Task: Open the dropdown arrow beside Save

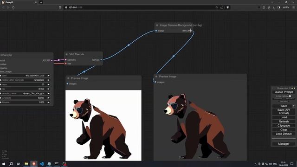Action: click(x=294, y=106)
